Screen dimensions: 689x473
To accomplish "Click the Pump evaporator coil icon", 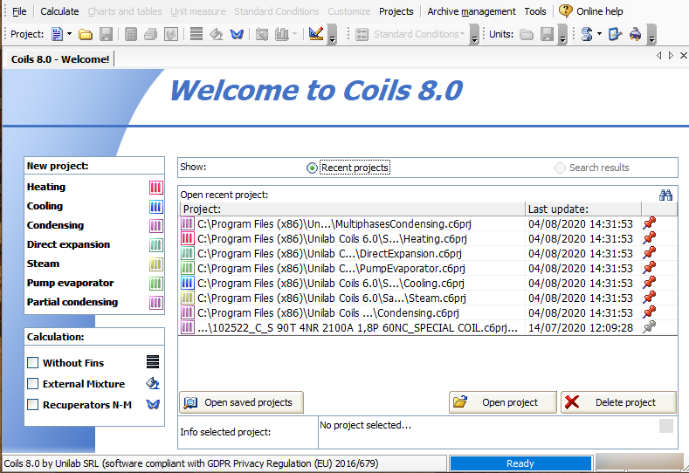I will click(156, 284).
